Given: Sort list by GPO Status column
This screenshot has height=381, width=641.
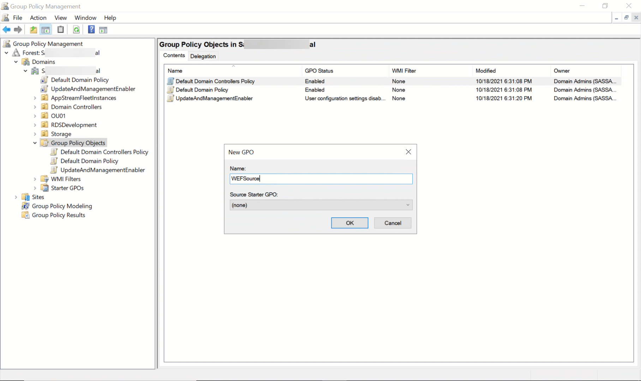Looking at the screenshot, I should pos(345,71).
